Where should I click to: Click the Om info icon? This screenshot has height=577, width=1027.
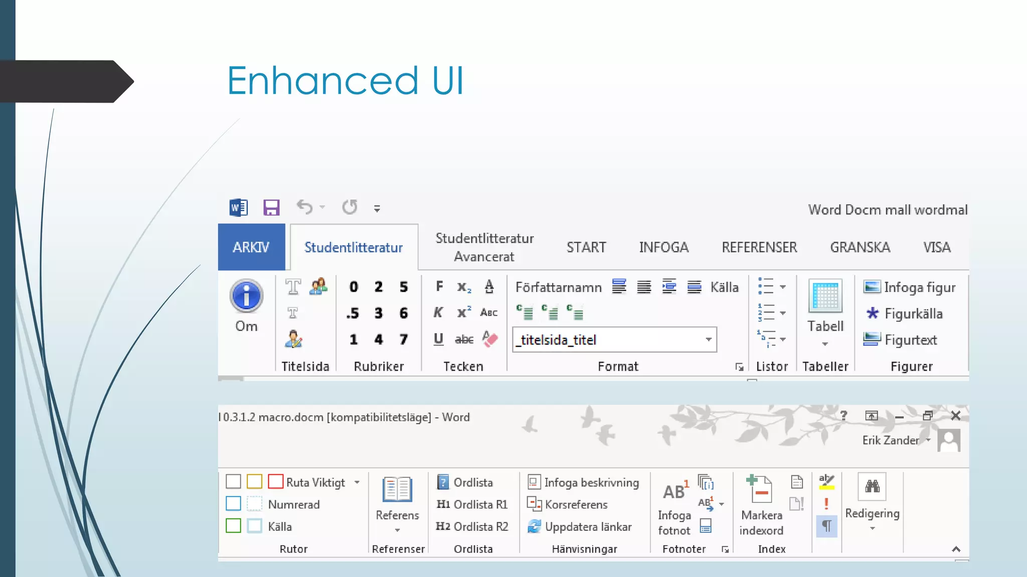tap(246, 296)
